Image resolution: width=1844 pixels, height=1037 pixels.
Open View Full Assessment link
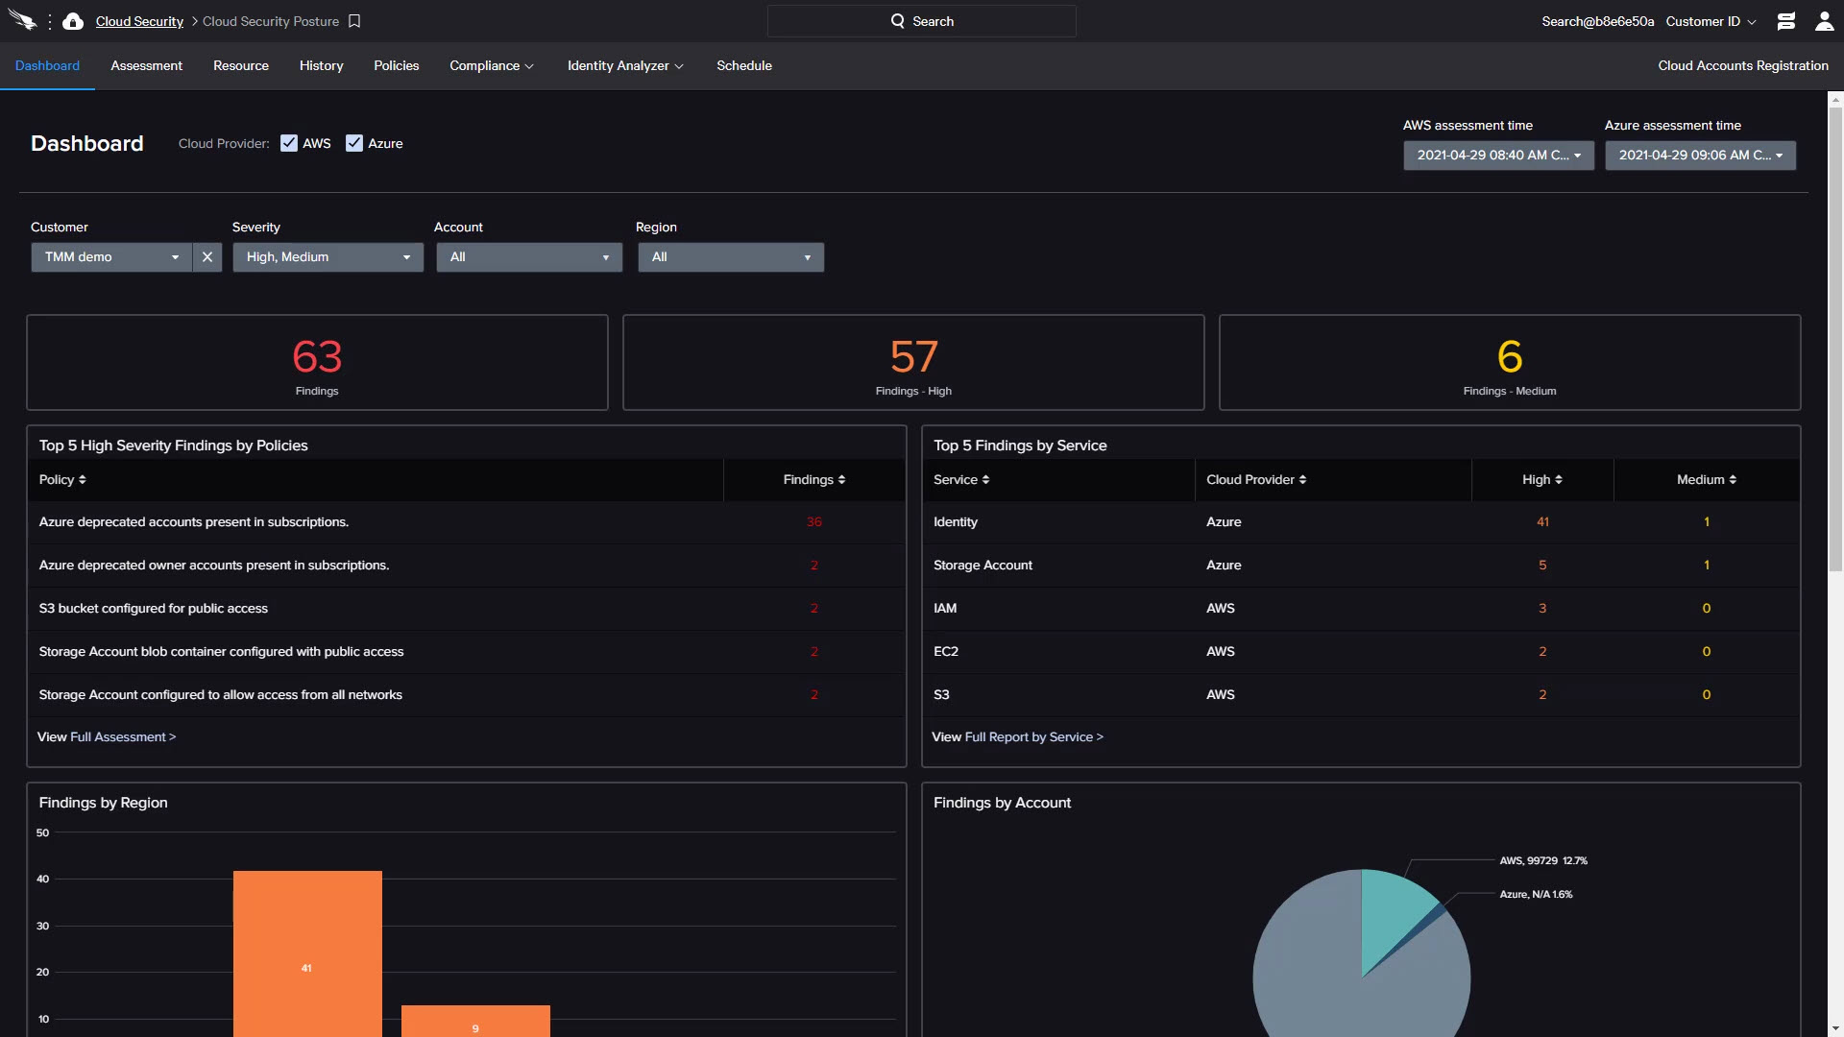tap(122, 737)
